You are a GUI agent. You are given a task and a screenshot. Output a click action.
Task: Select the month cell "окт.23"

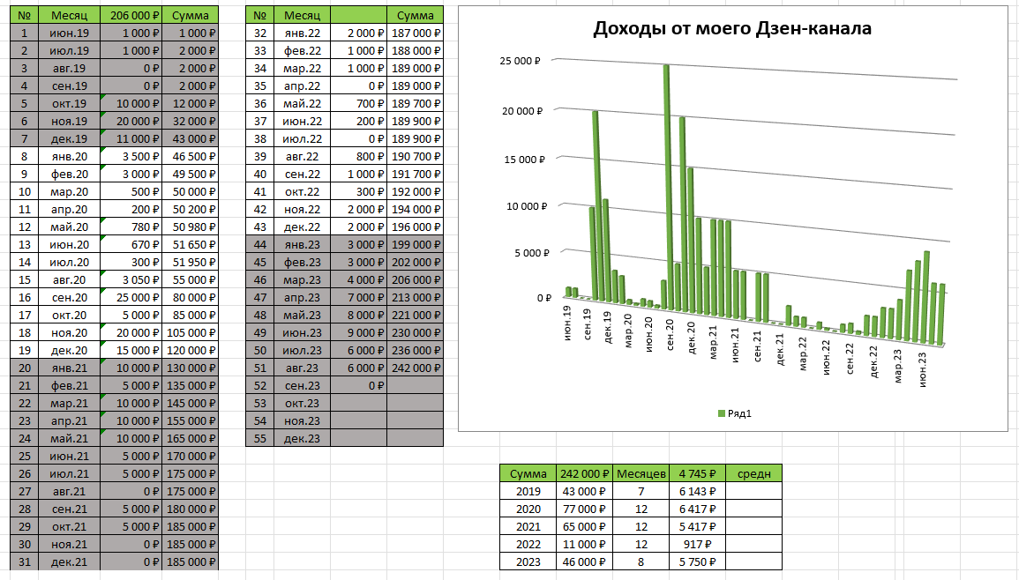coord(303,403)
